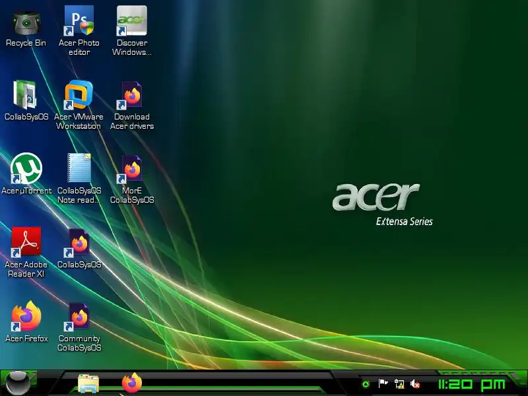
Task: Open Action Center flag icon
Action: pos(383,383)
